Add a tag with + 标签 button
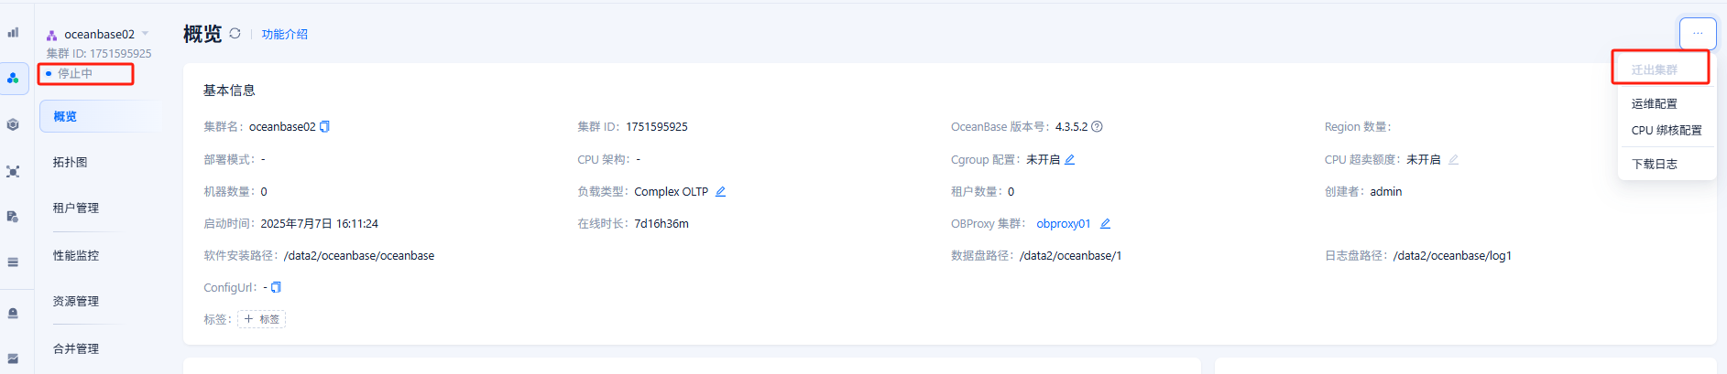Image resolution: width=1727 pixels, height=374 pixels. click(261, 319)
